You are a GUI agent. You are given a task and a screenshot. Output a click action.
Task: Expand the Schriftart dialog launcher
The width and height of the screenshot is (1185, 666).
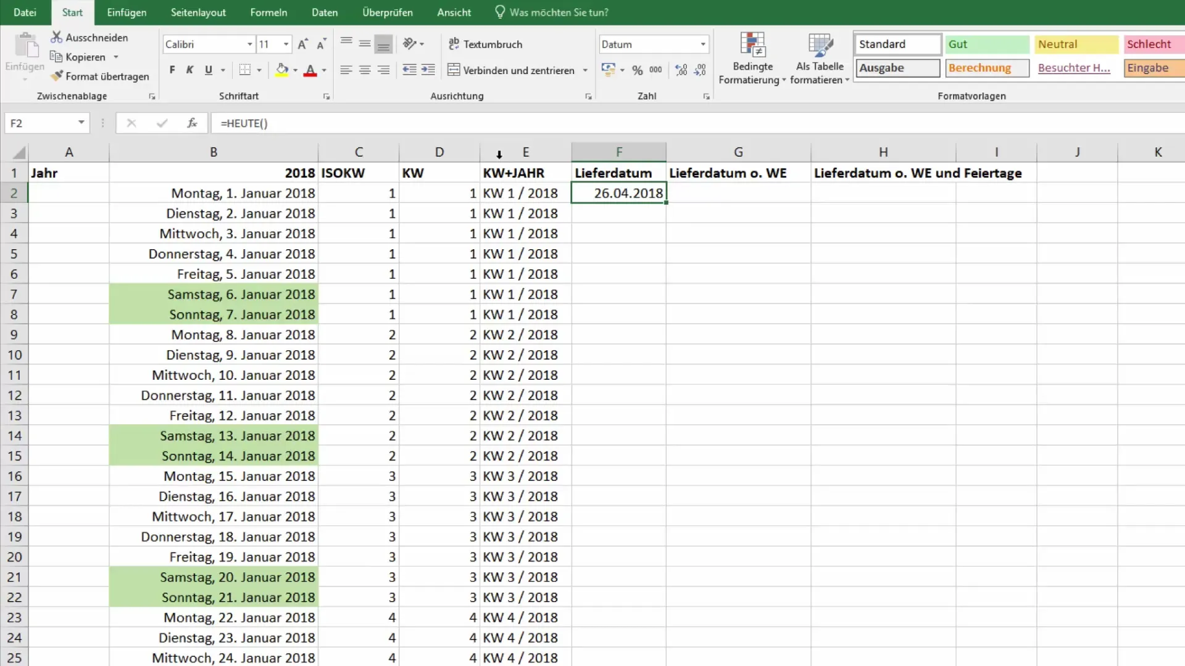coord(326,97)
